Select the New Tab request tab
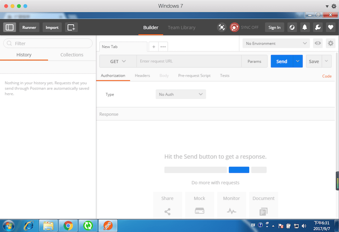 [123, 47]
